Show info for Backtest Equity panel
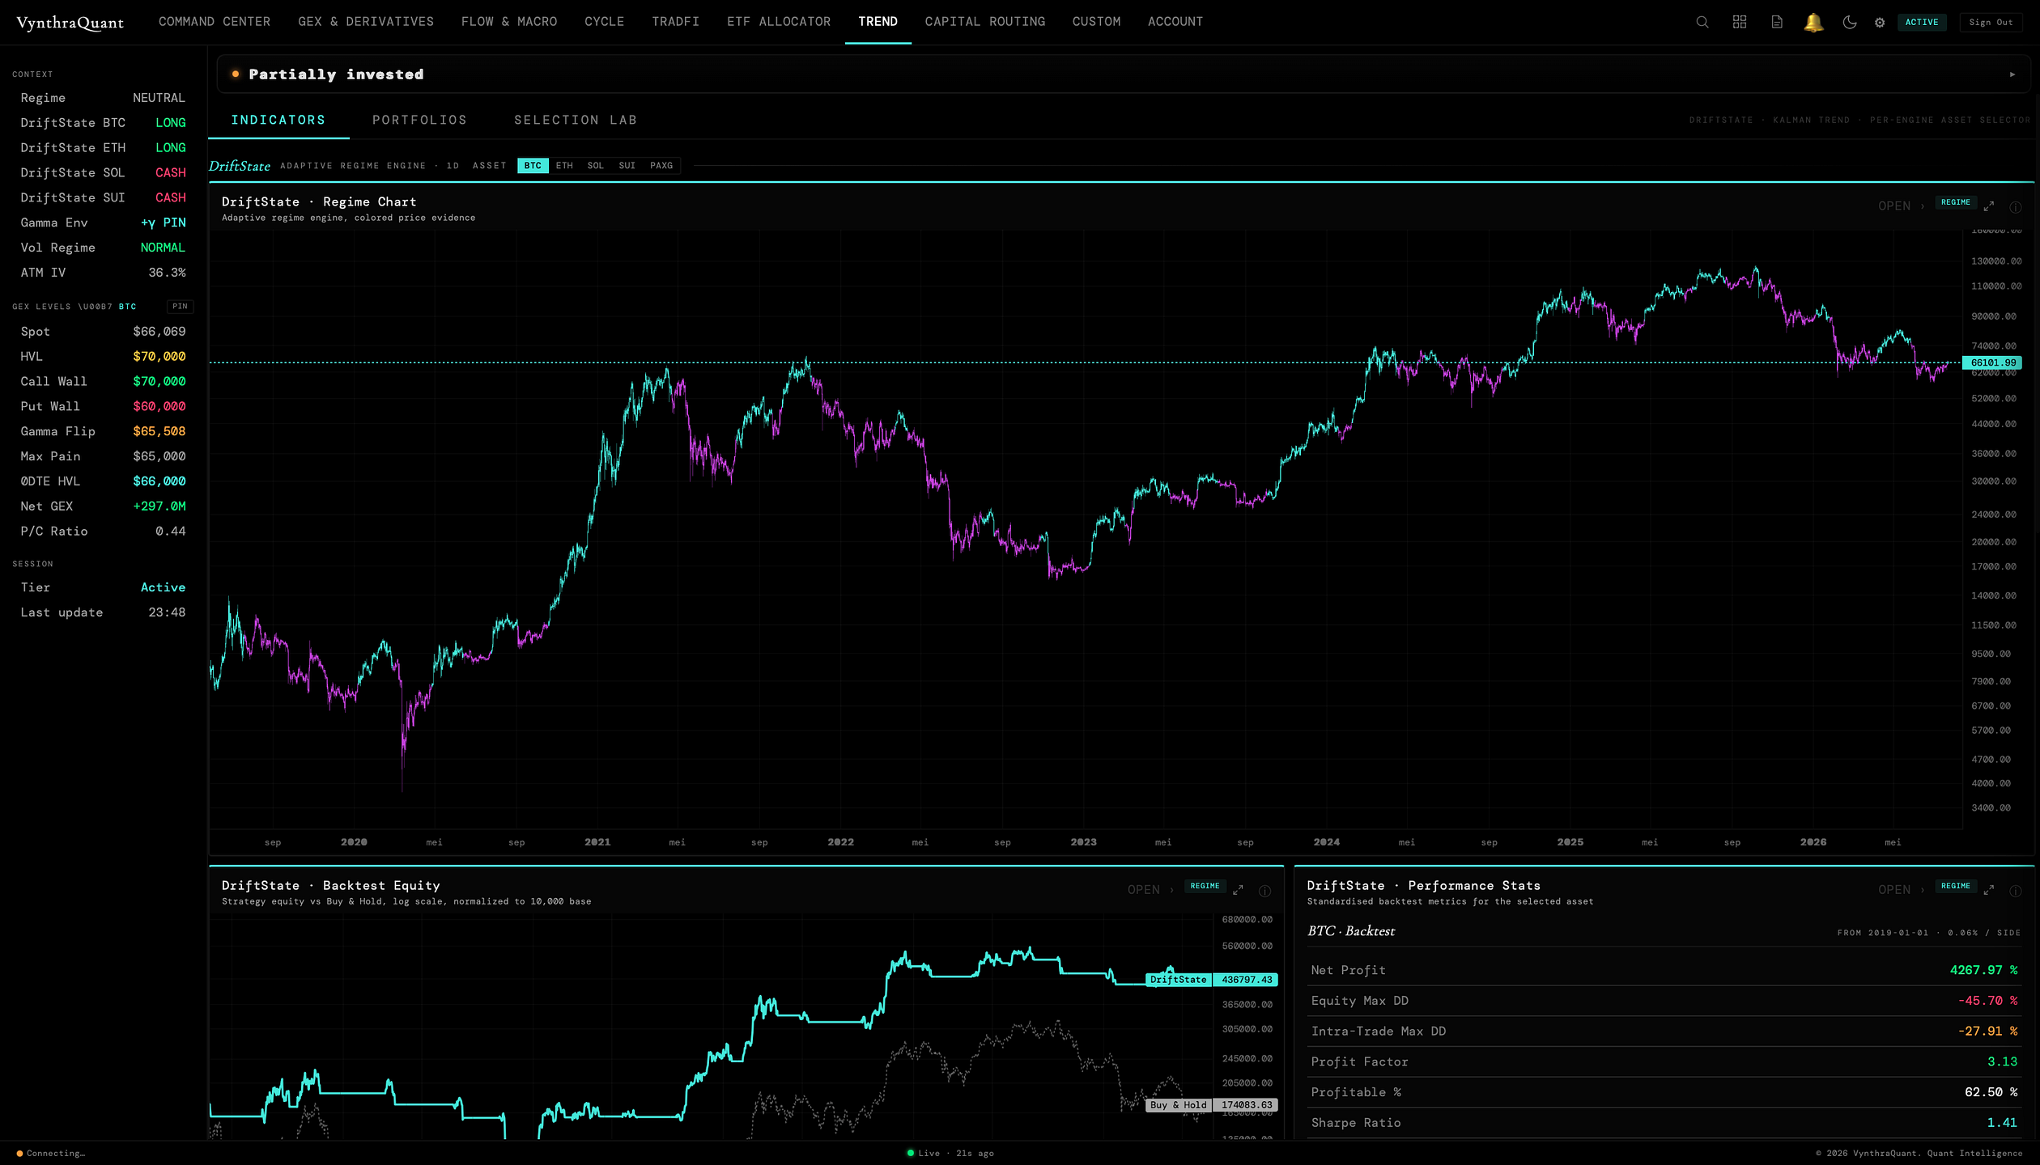The height and width of the screenshot is (1165, 2040). (1264, 891)
